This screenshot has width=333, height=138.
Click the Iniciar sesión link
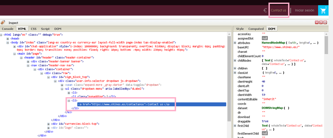pos(304,10)
